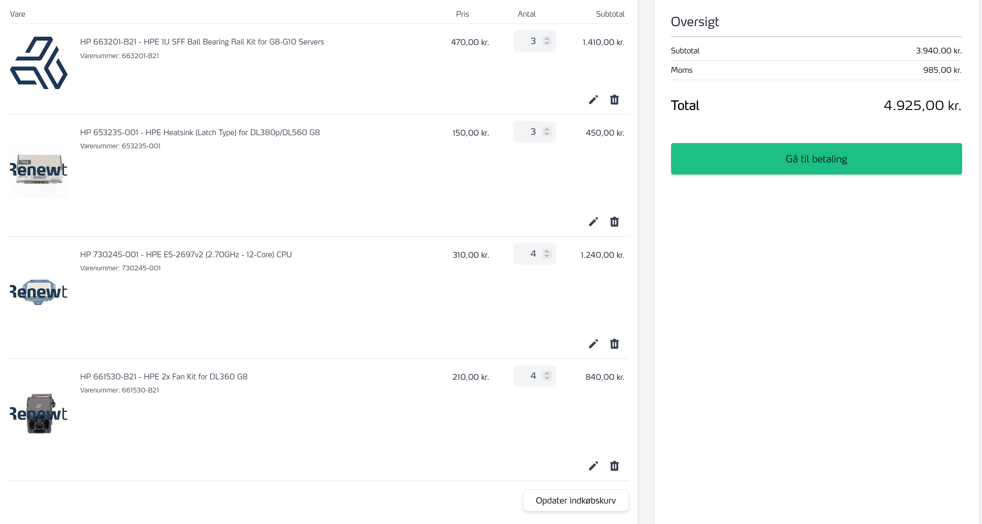Screen dimensions: 982x524
Task: Remove the HPE Heatsink from cart
Action: tap(614, 222)
